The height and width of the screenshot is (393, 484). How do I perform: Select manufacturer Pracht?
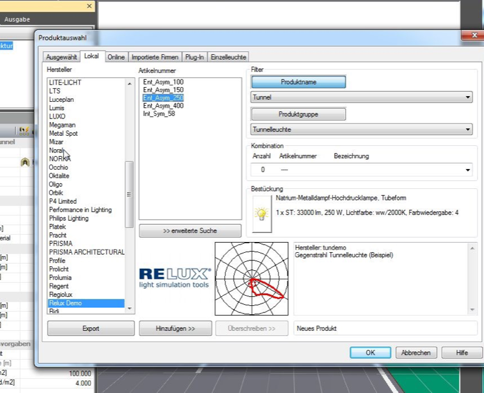[58, 236]
